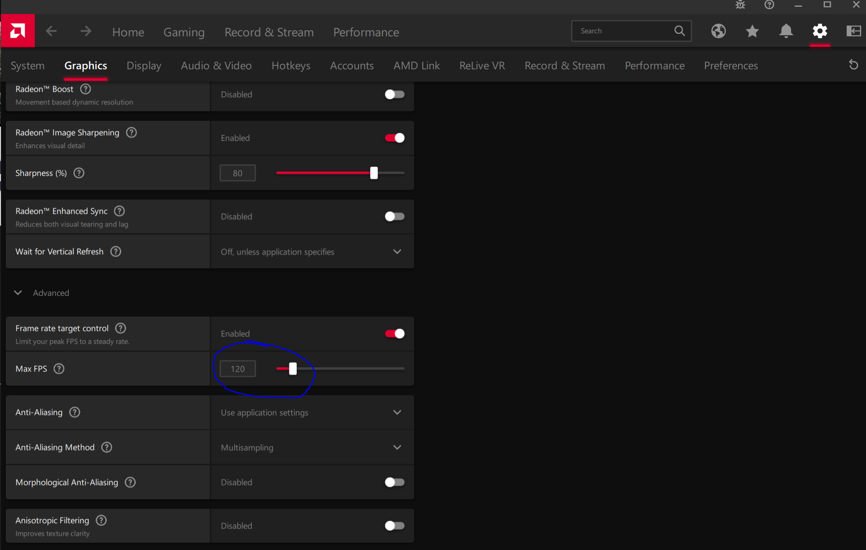866x550 pixels.
Task: Switch to the Accounts tab
Action: (352, 66)
